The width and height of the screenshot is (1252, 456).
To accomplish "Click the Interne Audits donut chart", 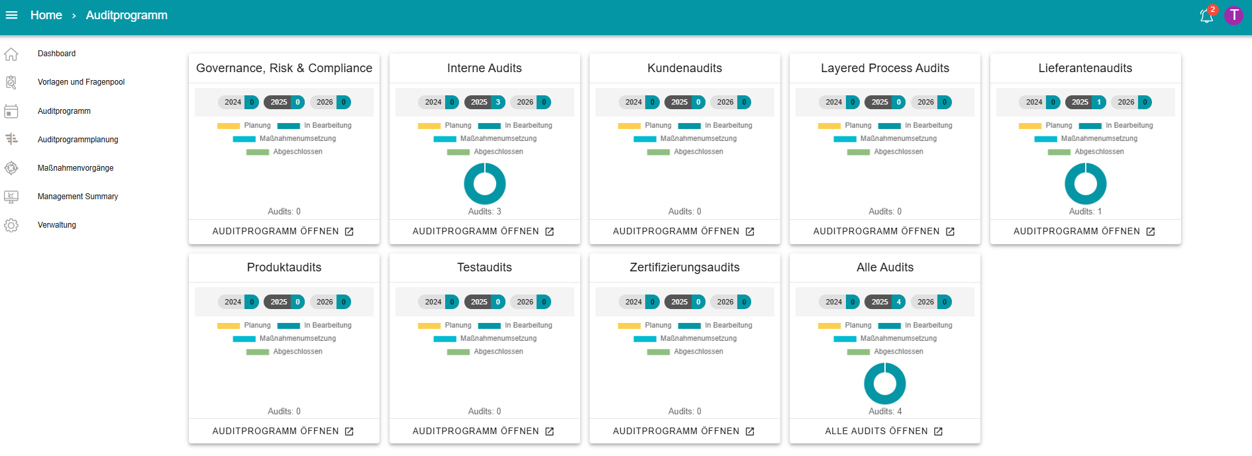I will 485,184.
